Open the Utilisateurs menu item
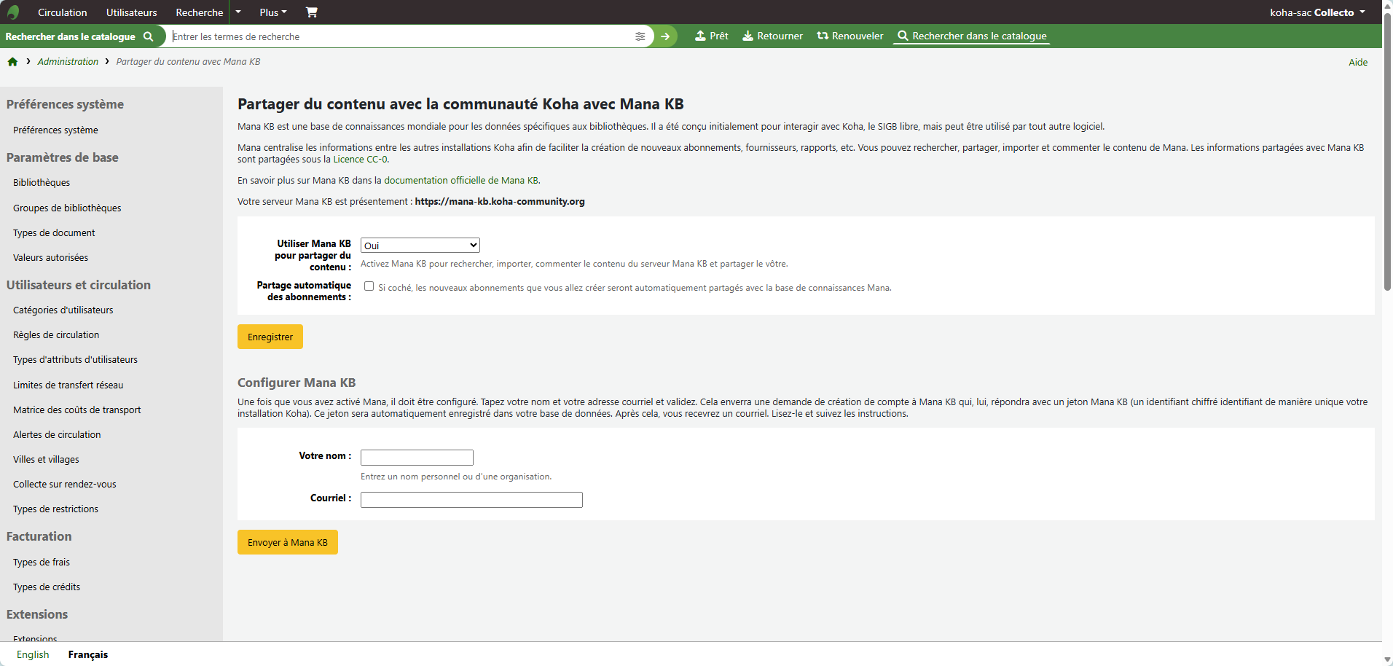Viewport: 1393px width, 666px height. 131,12
